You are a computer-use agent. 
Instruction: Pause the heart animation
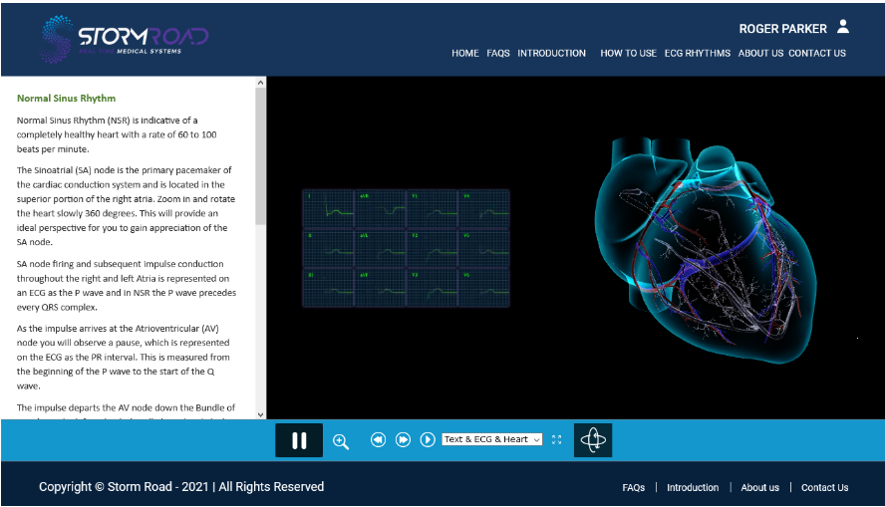(299, 440)
